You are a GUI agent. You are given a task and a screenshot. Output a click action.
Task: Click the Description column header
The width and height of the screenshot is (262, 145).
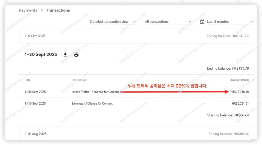point(79,80)
